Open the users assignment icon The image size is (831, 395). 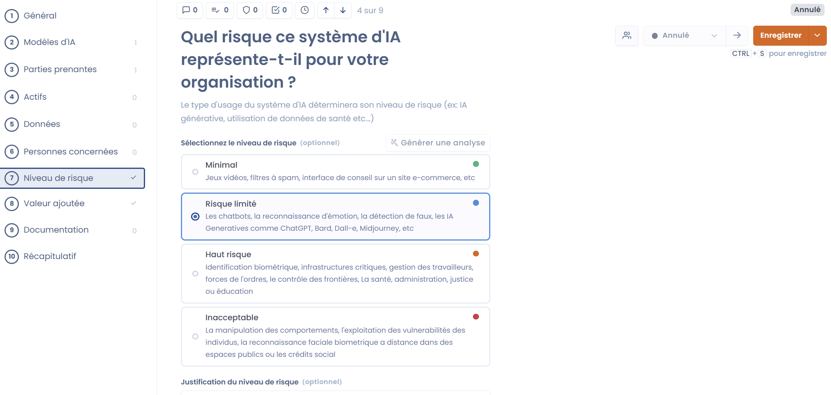coord(627,35)
